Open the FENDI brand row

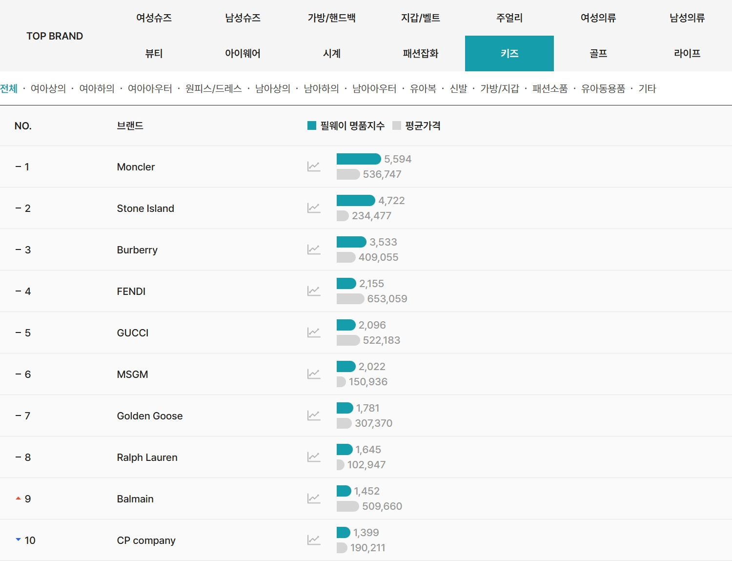point(366,291)
